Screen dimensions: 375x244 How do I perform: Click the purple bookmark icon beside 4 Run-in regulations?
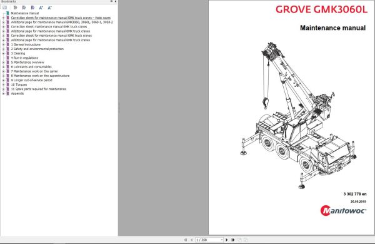click(x=7, y=58)
